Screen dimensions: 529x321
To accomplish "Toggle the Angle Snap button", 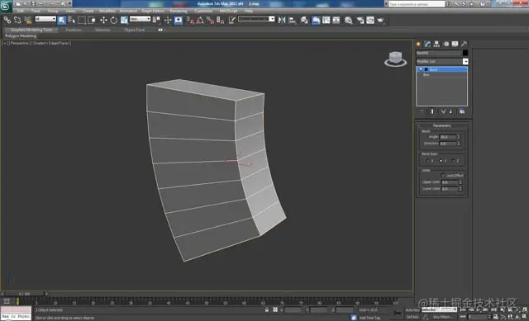I will coord(200,20).
